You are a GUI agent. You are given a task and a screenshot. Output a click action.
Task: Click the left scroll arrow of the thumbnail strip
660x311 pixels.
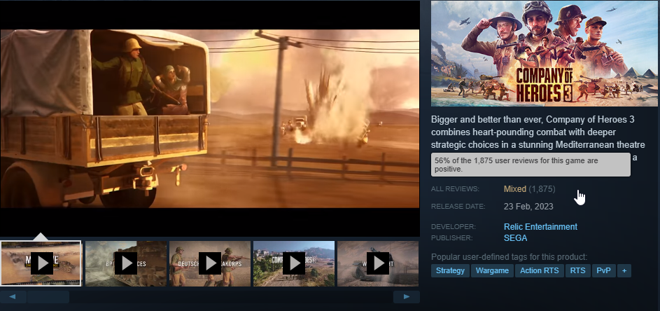click(13, 297)
